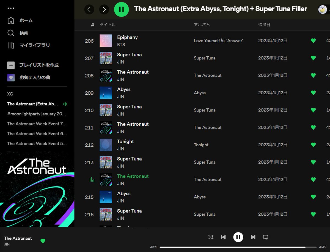Open the user profile avatar
The height and width of the screenshot is (252, 330).
coord(323,9)
